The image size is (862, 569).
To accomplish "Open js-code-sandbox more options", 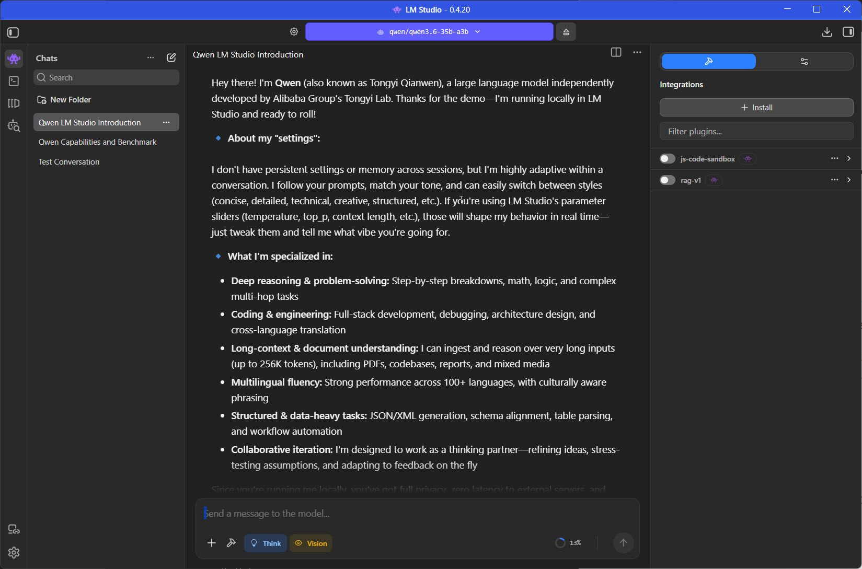I will (x=835, y=158).
